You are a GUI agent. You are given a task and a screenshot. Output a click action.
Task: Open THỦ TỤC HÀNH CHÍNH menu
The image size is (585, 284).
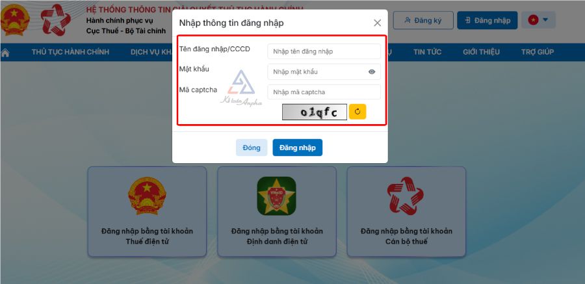coord(70,52)
